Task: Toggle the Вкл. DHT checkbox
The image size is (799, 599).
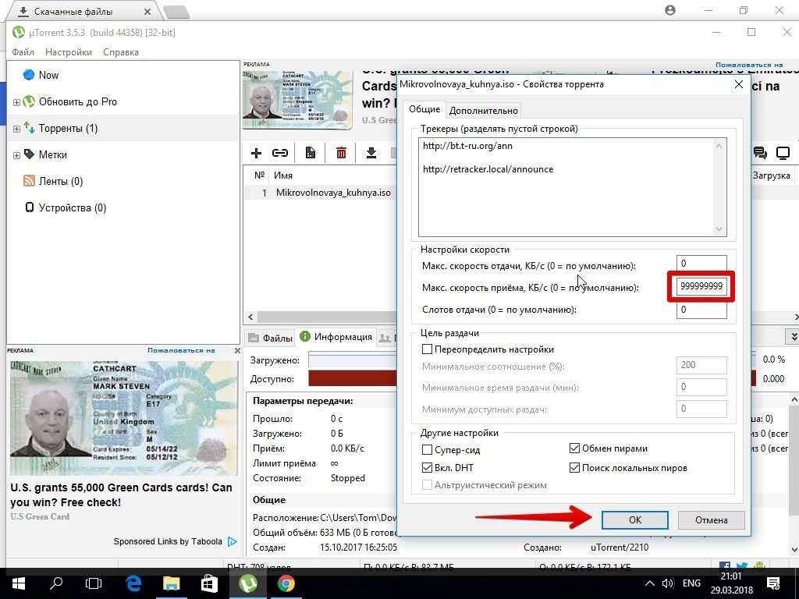Action: (x=427, y=468)
